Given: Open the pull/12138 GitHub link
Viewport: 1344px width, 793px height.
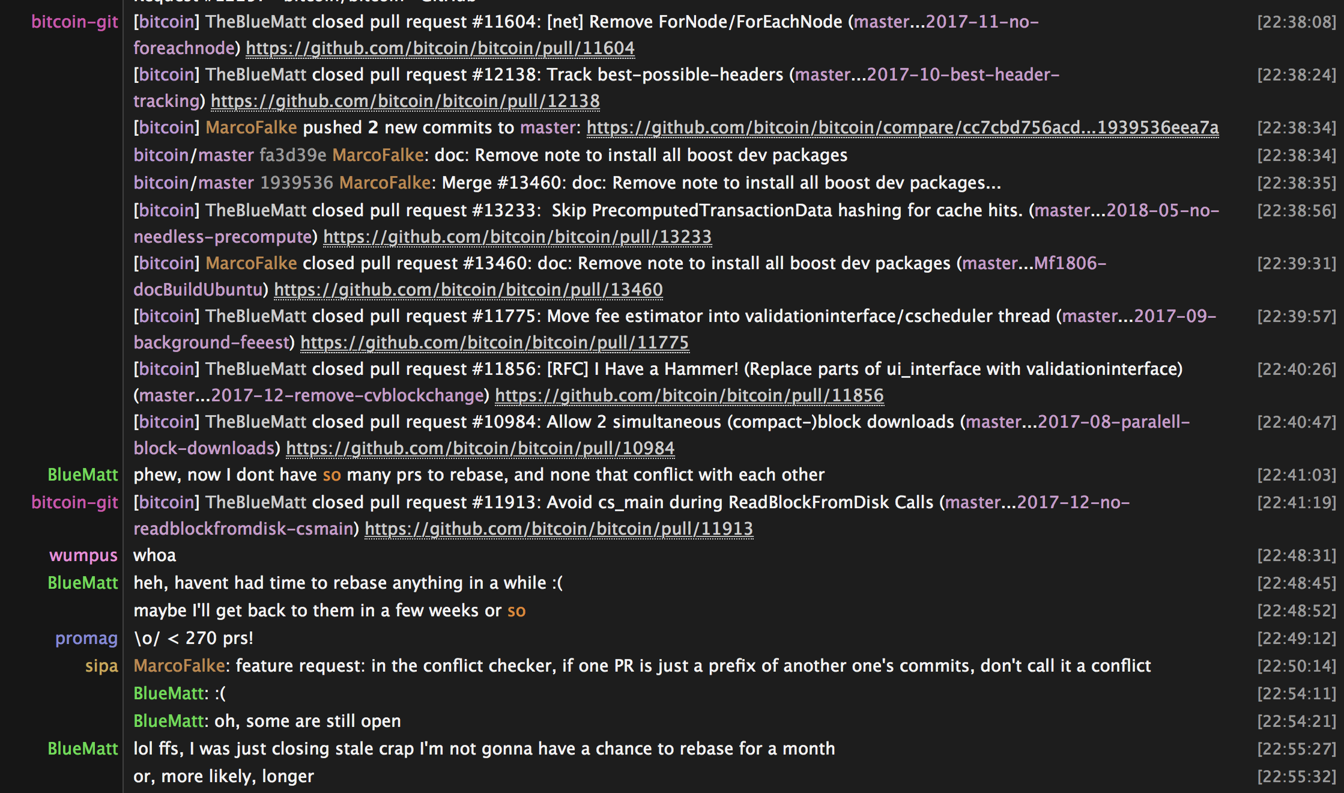Looking at the screenshot, I should [405, 101].
